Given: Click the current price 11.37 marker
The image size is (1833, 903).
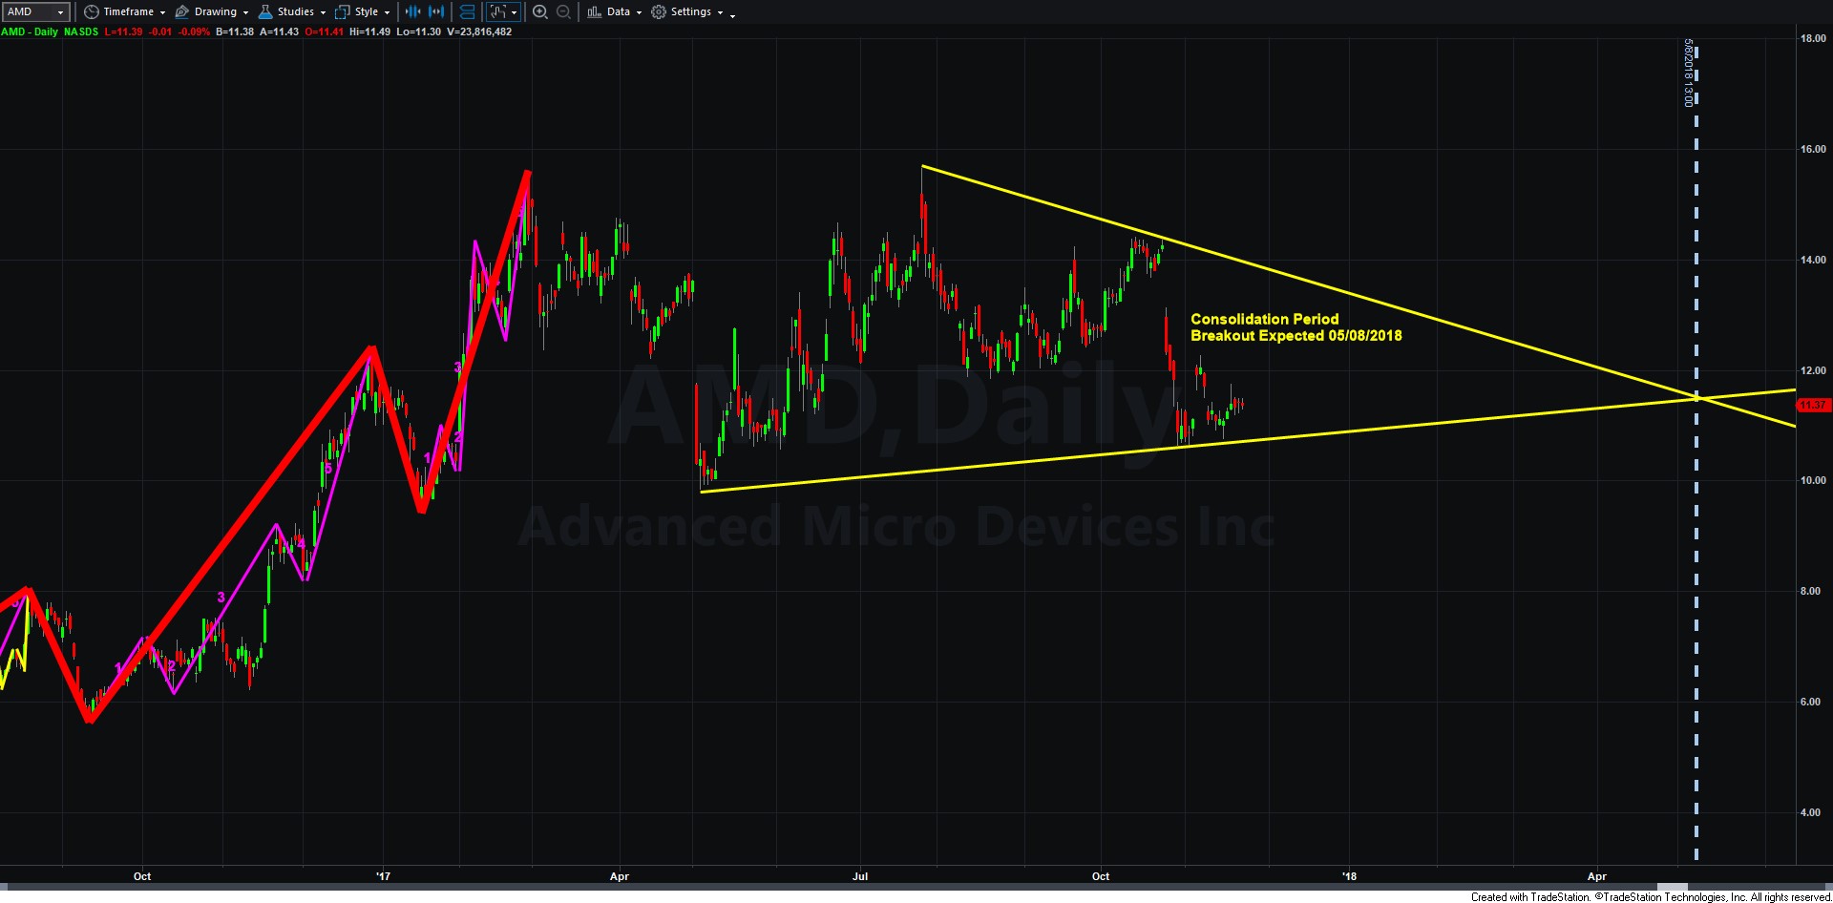Looking at the screenshot, I should [x=1812, y=405].
